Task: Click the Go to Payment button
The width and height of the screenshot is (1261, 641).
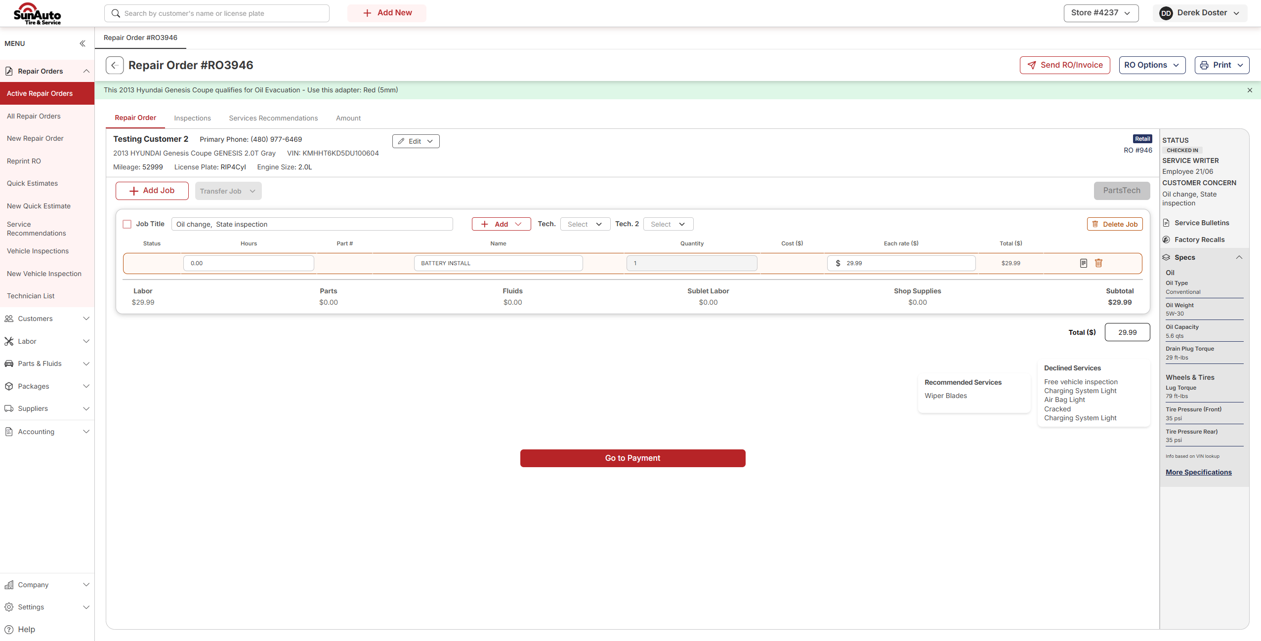Action: [632, 458]
